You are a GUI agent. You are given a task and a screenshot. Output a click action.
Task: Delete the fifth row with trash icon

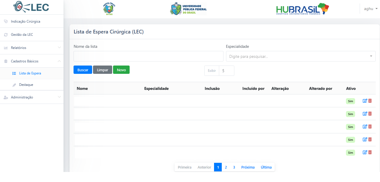[370, 152]
